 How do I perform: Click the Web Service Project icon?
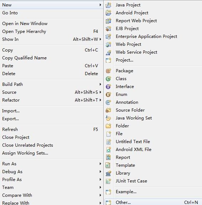tap(108, 52)
